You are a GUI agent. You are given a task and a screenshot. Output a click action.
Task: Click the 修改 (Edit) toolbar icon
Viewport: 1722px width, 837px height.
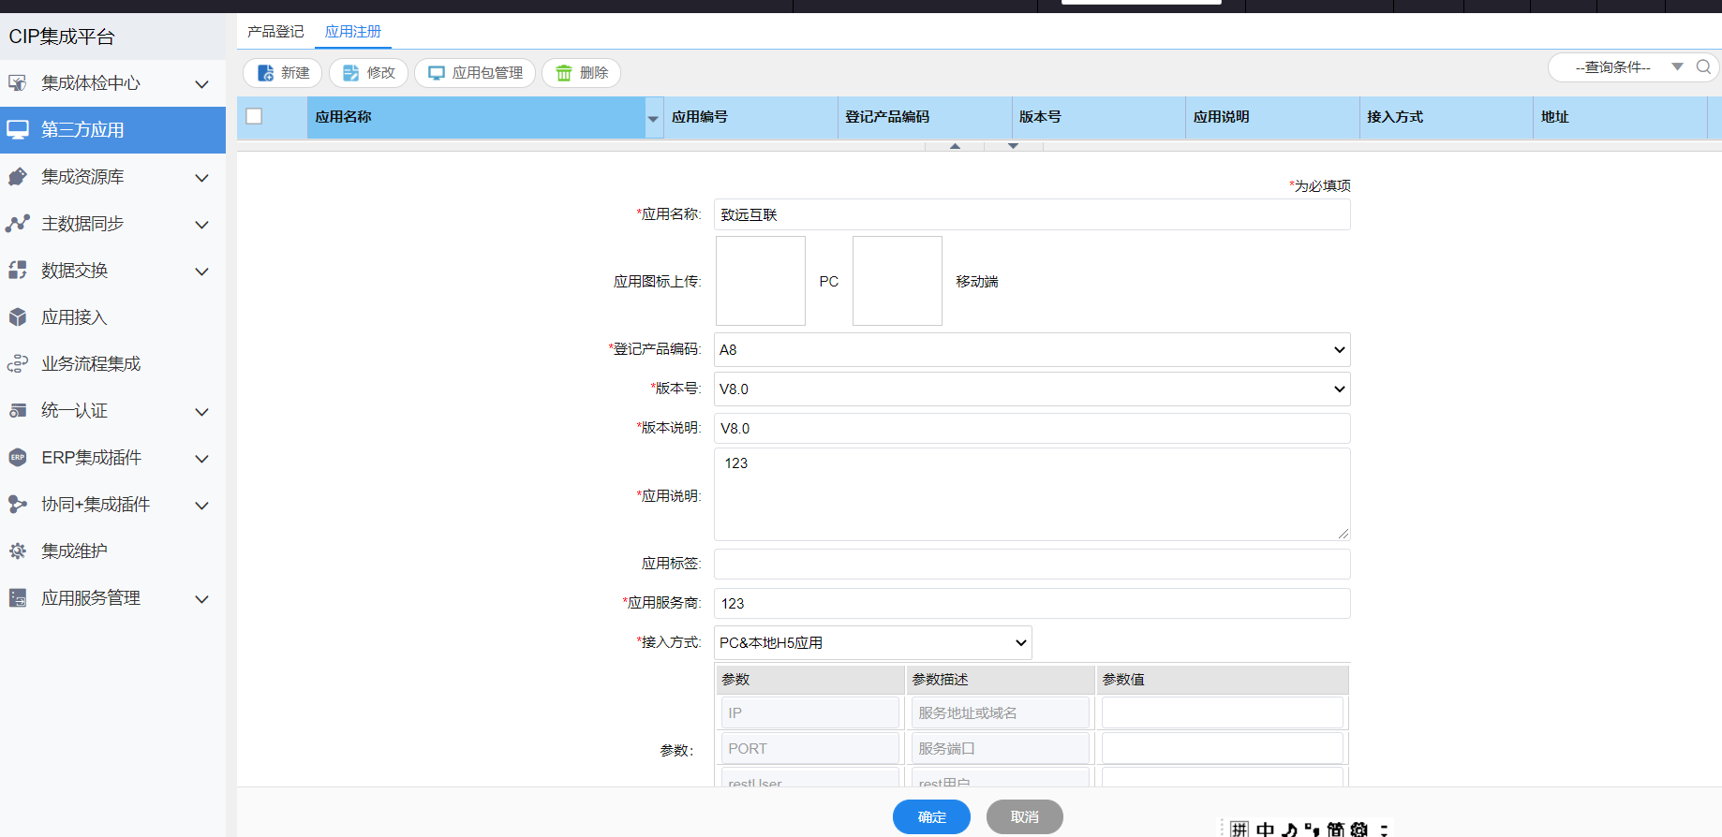(x=351, y=73)
